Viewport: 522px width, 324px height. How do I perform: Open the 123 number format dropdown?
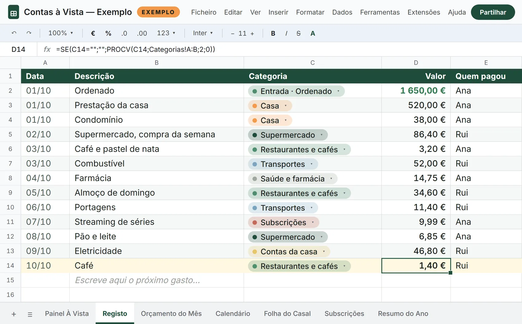tap(166, 33)
